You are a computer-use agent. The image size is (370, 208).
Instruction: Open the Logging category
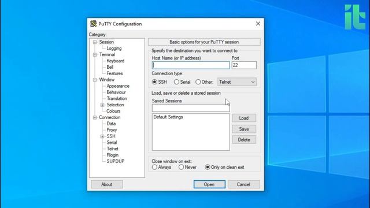tap(114, 48)
